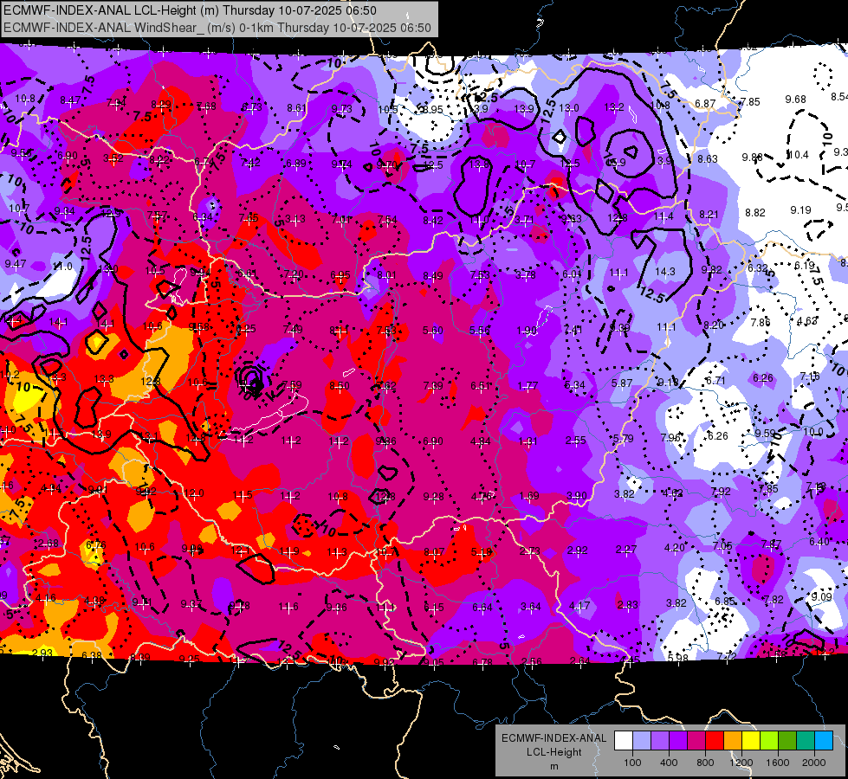The image size is (848, 779).
Task: Click the ECMWF-INDEX-ANAL legend heading
Action: click(553, 738)
